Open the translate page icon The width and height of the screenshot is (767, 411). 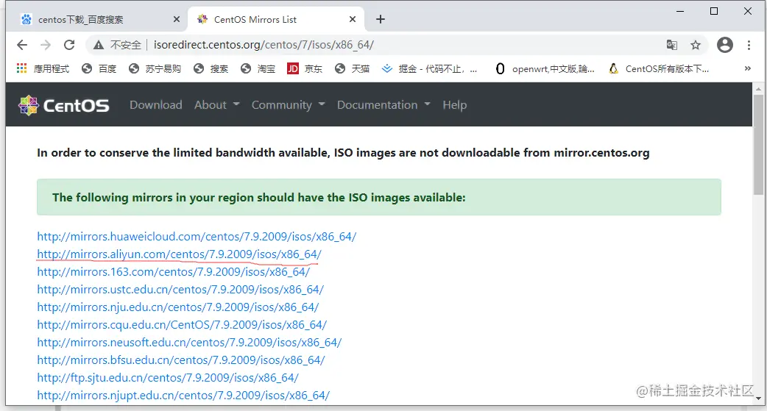pyautogui.click(x=672, y=45)
